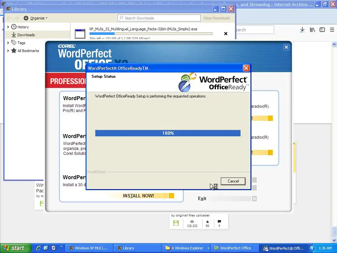This screenshot has width=337, height=253.
Task: Click the 1:26 AM system clock
Action: click(x=325, y=248)
